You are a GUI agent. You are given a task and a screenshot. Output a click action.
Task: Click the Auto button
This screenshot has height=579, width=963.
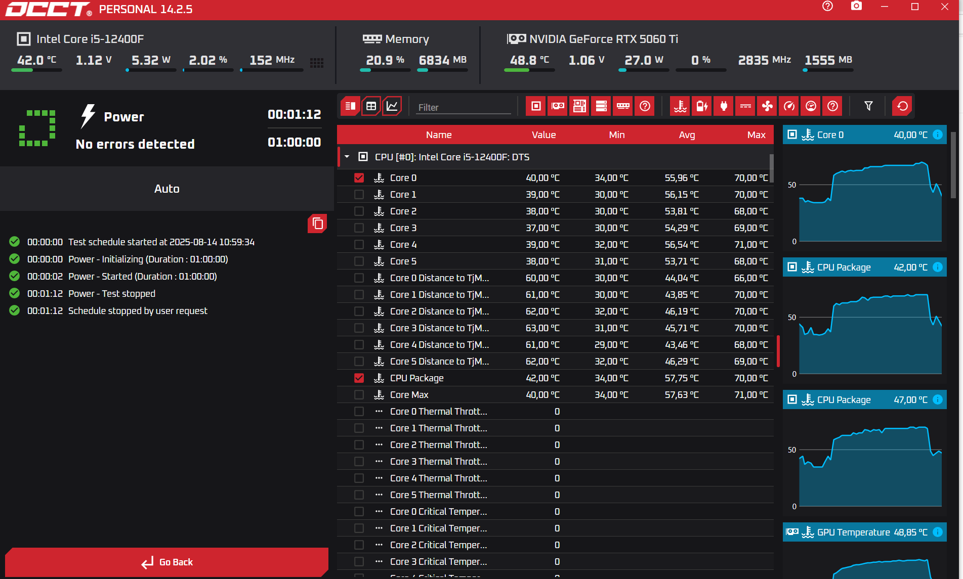coord(167,189)
